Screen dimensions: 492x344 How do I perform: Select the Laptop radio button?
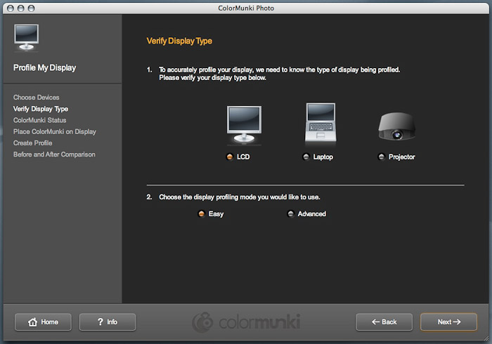(306, 157)
